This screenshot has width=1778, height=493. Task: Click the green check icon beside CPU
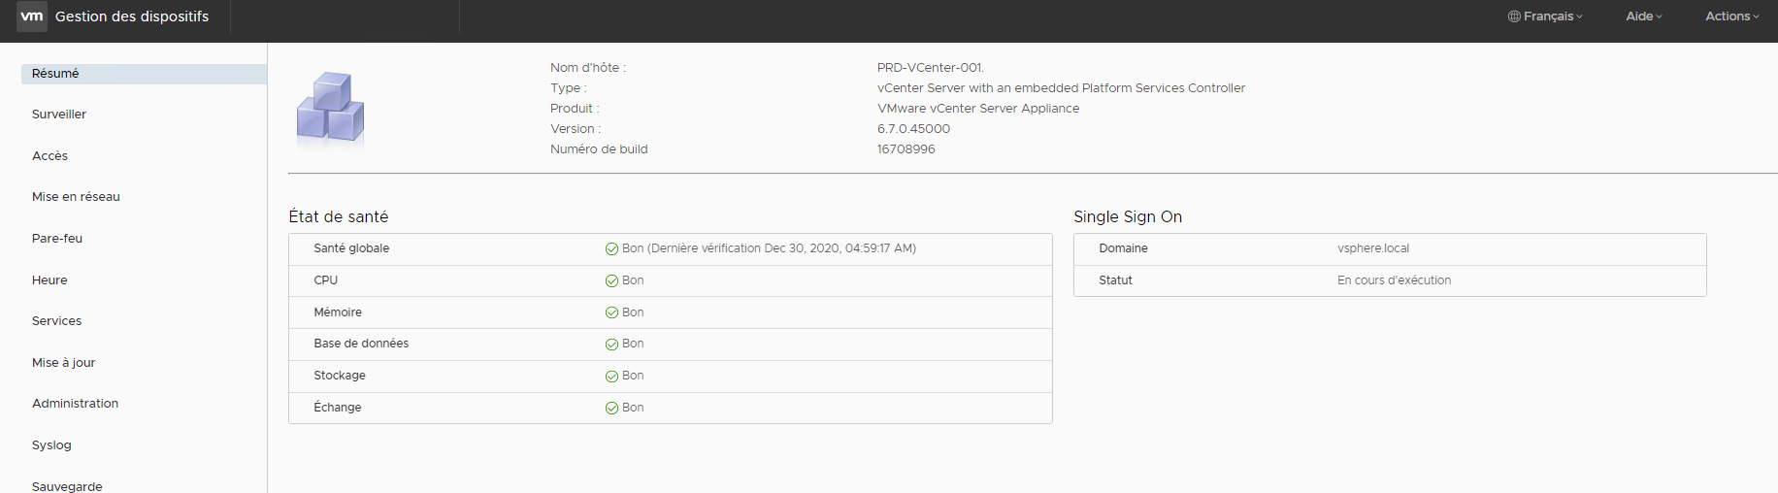(611, 281)
